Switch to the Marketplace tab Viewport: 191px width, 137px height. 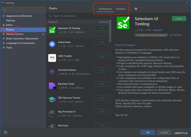[105, 9]
